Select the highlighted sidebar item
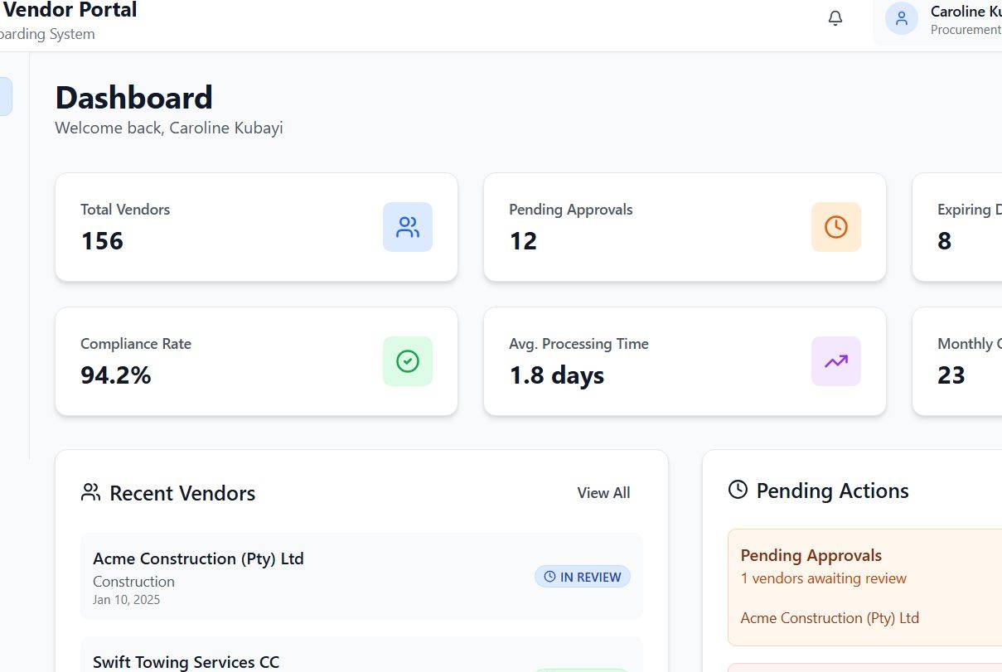This screenshot has height=672, width=1002. click(6, 96)
